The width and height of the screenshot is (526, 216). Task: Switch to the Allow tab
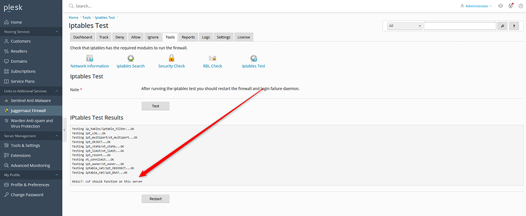coord(136,37)
